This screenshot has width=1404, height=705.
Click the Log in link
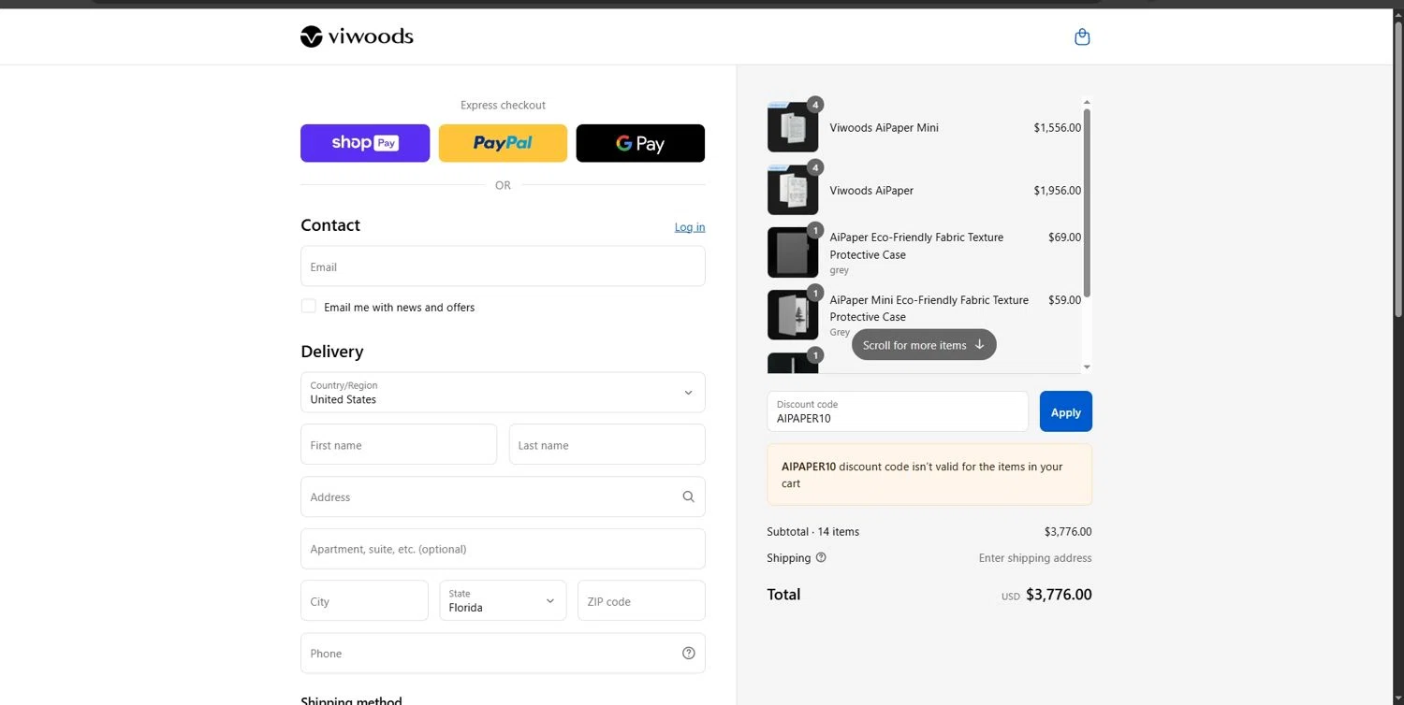click(x=690, y=227)
